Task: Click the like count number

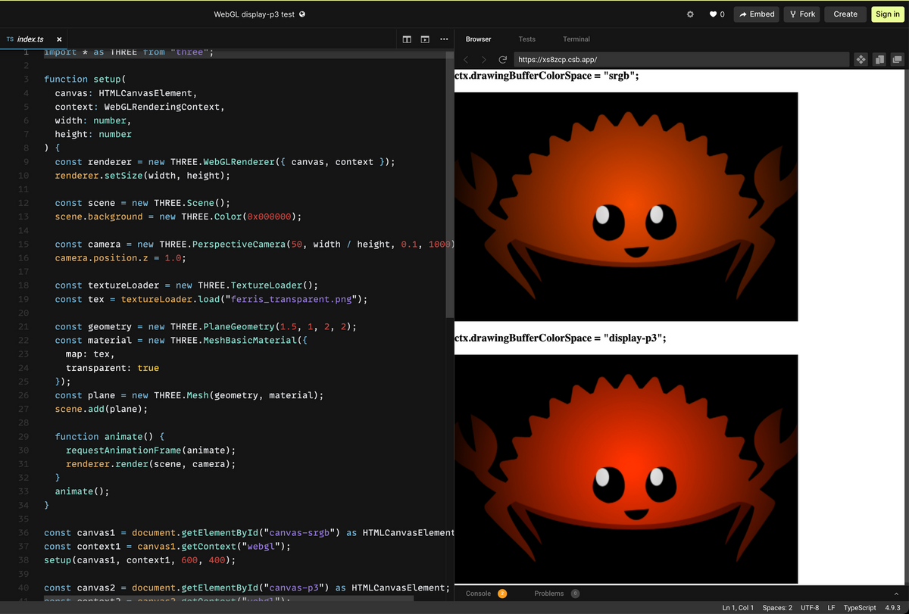Action: coord(723,14)
